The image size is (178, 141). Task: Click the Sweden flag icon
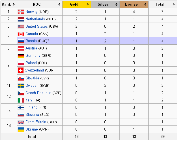pyautogui.click(x=21, y=86)
